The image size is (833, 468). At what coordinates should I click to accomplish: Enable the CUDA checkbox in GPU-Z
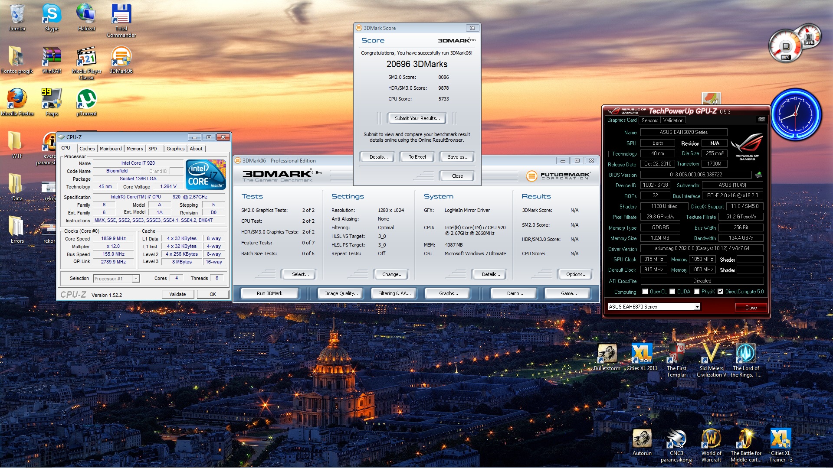(672, 292)
